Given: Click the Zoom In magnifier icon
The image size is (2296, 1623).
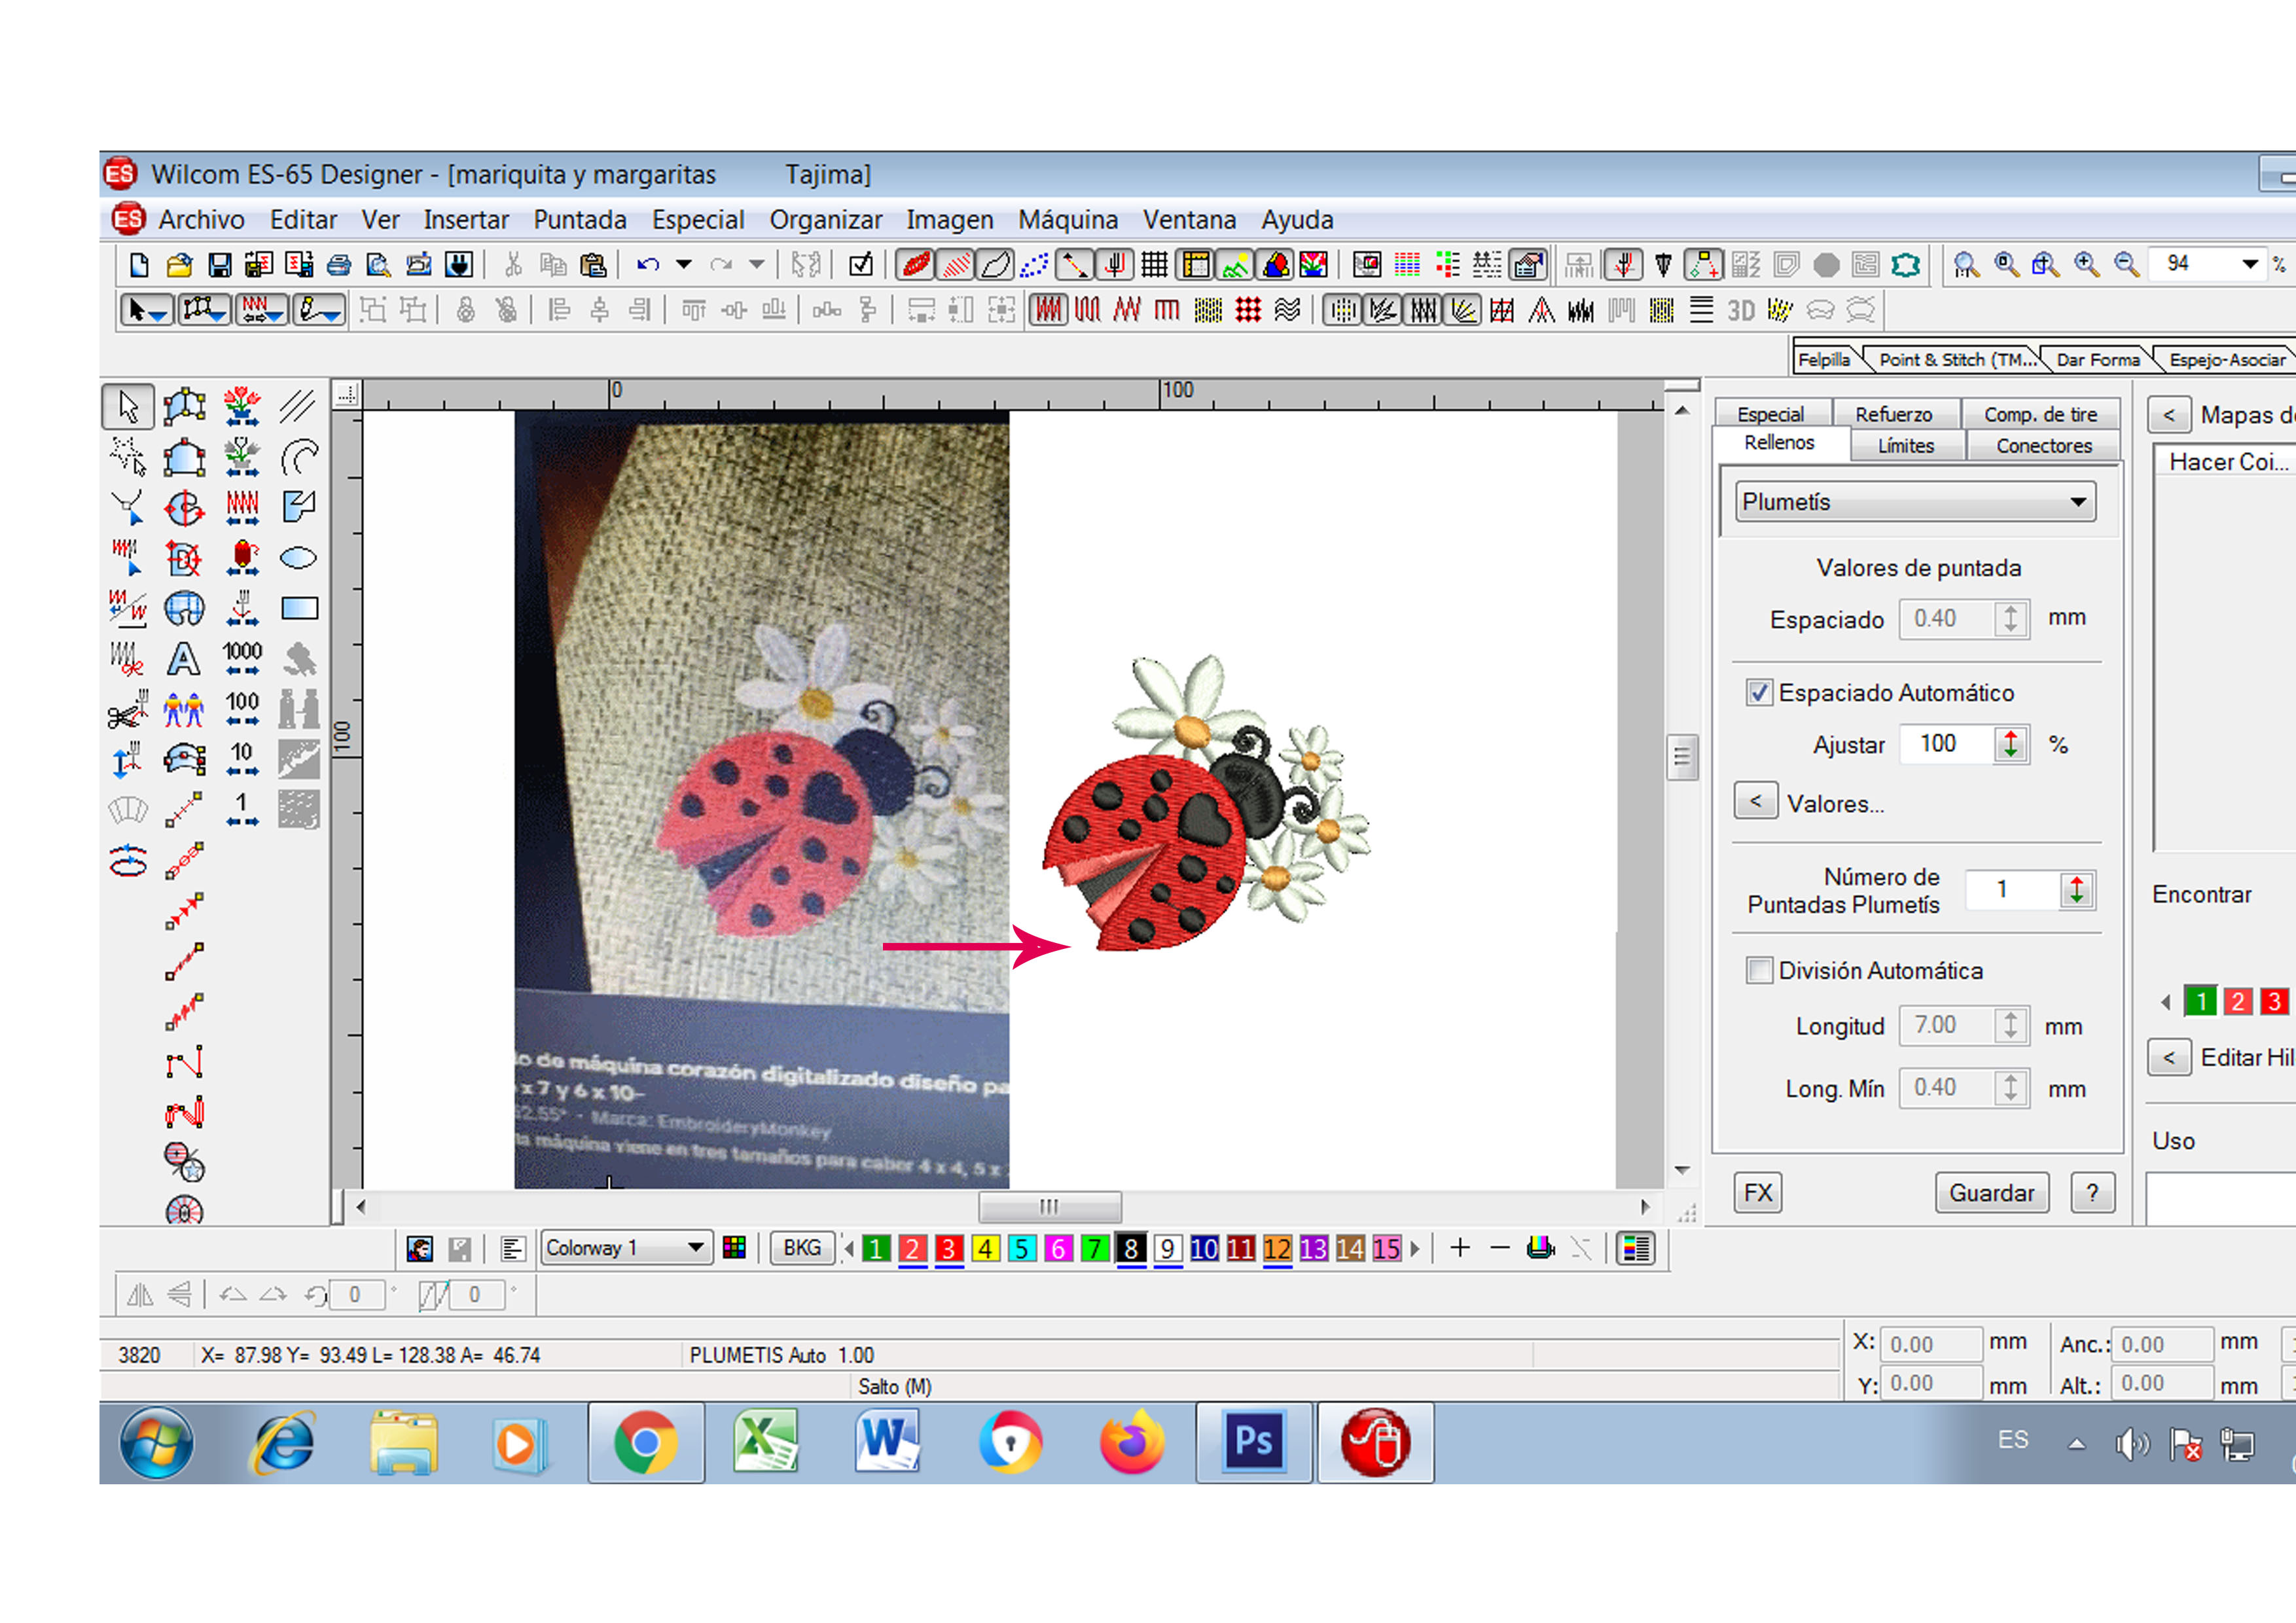Looking at the screenshot, I should (2087, 265).
